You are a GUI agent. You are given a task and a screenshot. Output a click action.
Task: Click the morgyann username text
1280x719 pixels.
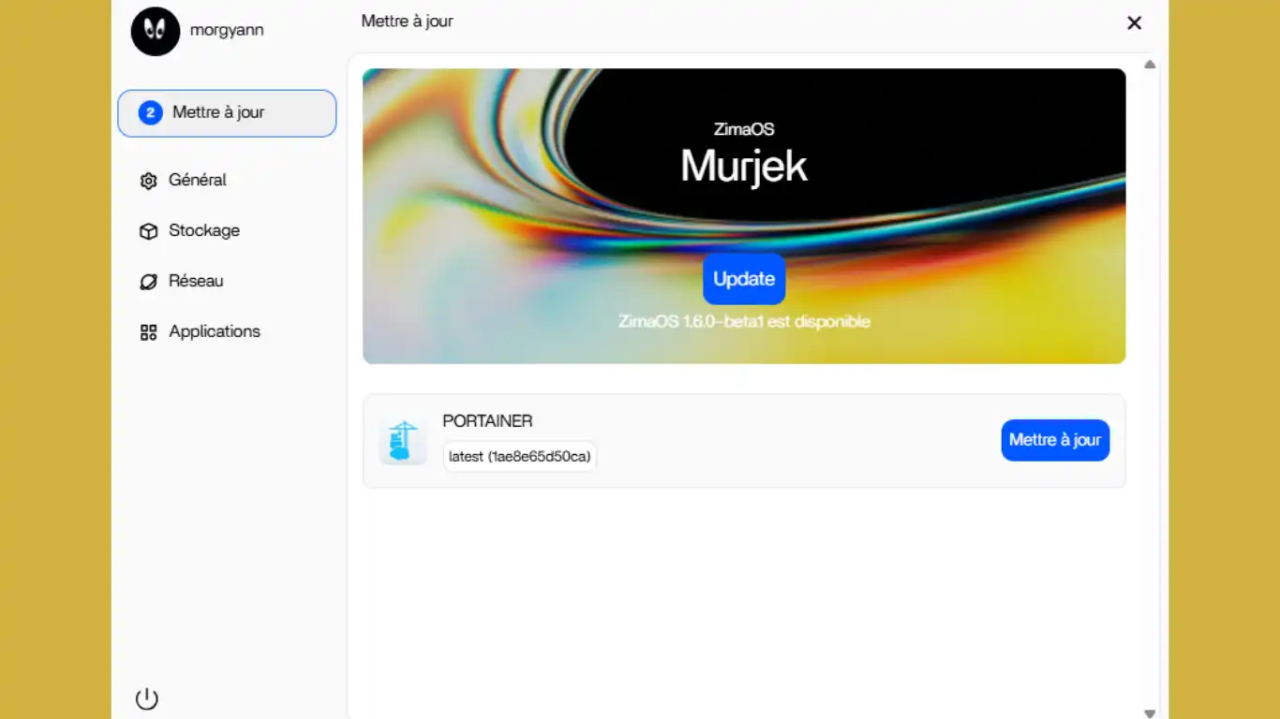click(227, 30)
